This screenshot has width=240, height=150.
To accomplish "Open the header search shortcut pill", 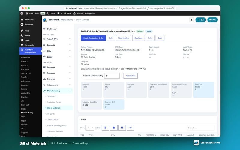I will pyautogui.click(x=200, y=20).
